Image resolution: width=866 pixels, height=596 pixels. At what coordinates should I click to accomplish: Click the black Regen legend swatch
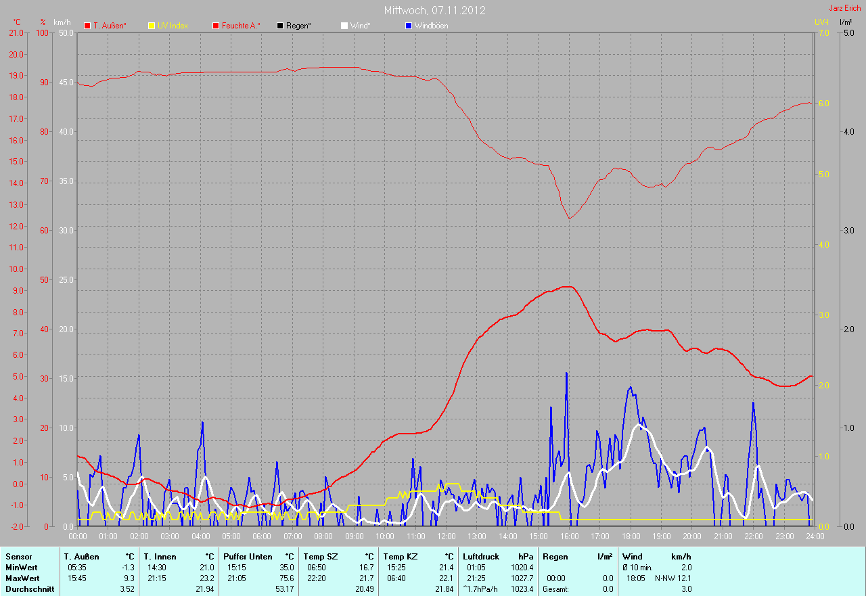coord(280,26)
